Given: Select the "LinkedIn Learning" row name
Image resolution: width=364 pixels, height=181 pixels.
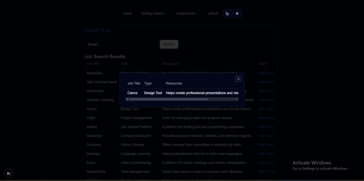Looking at the screenshot, I should click(x=100, y=100).
